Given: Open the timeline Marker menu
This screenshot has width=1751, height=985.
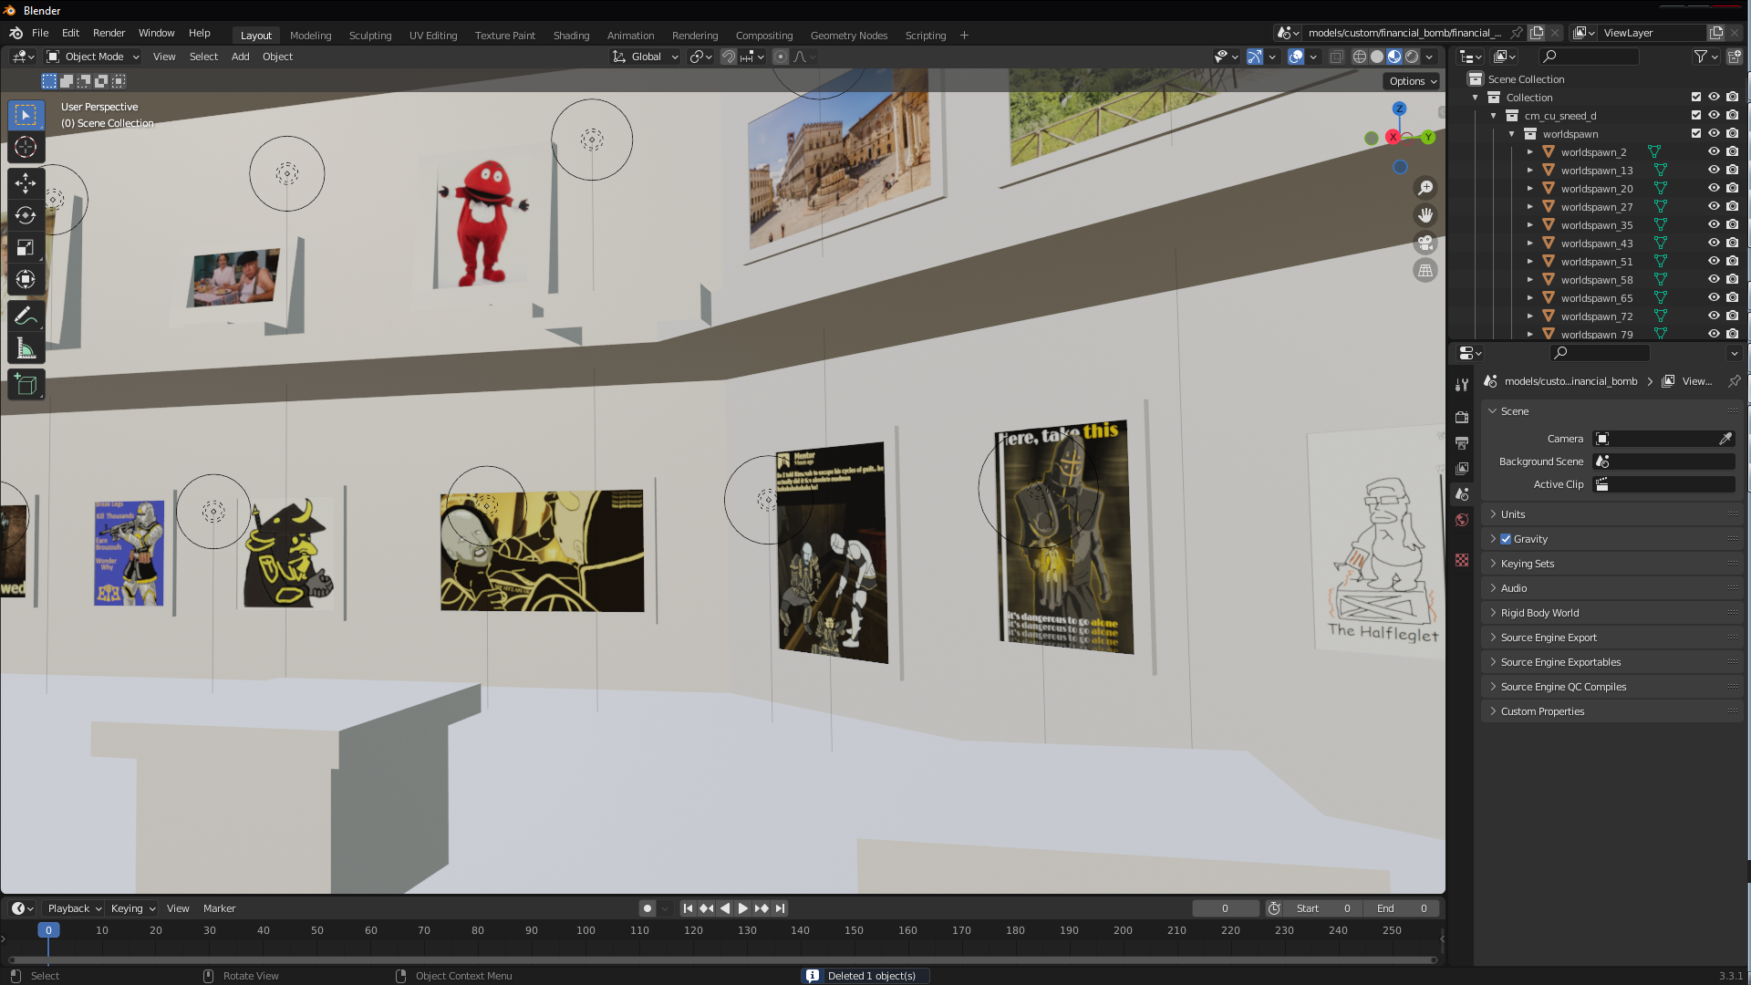Looking at the screenshot, I should 219,908.
